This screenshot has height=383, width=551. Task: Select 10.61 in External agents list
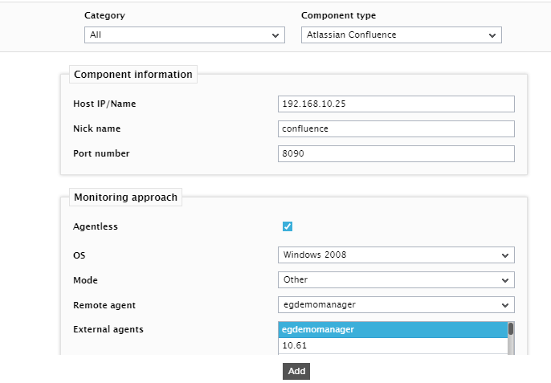pyautogui.click(x=393, y=346)
